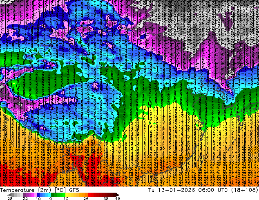
Task: Click the '48' label on the color scale
Action: [x=118, y=198]
